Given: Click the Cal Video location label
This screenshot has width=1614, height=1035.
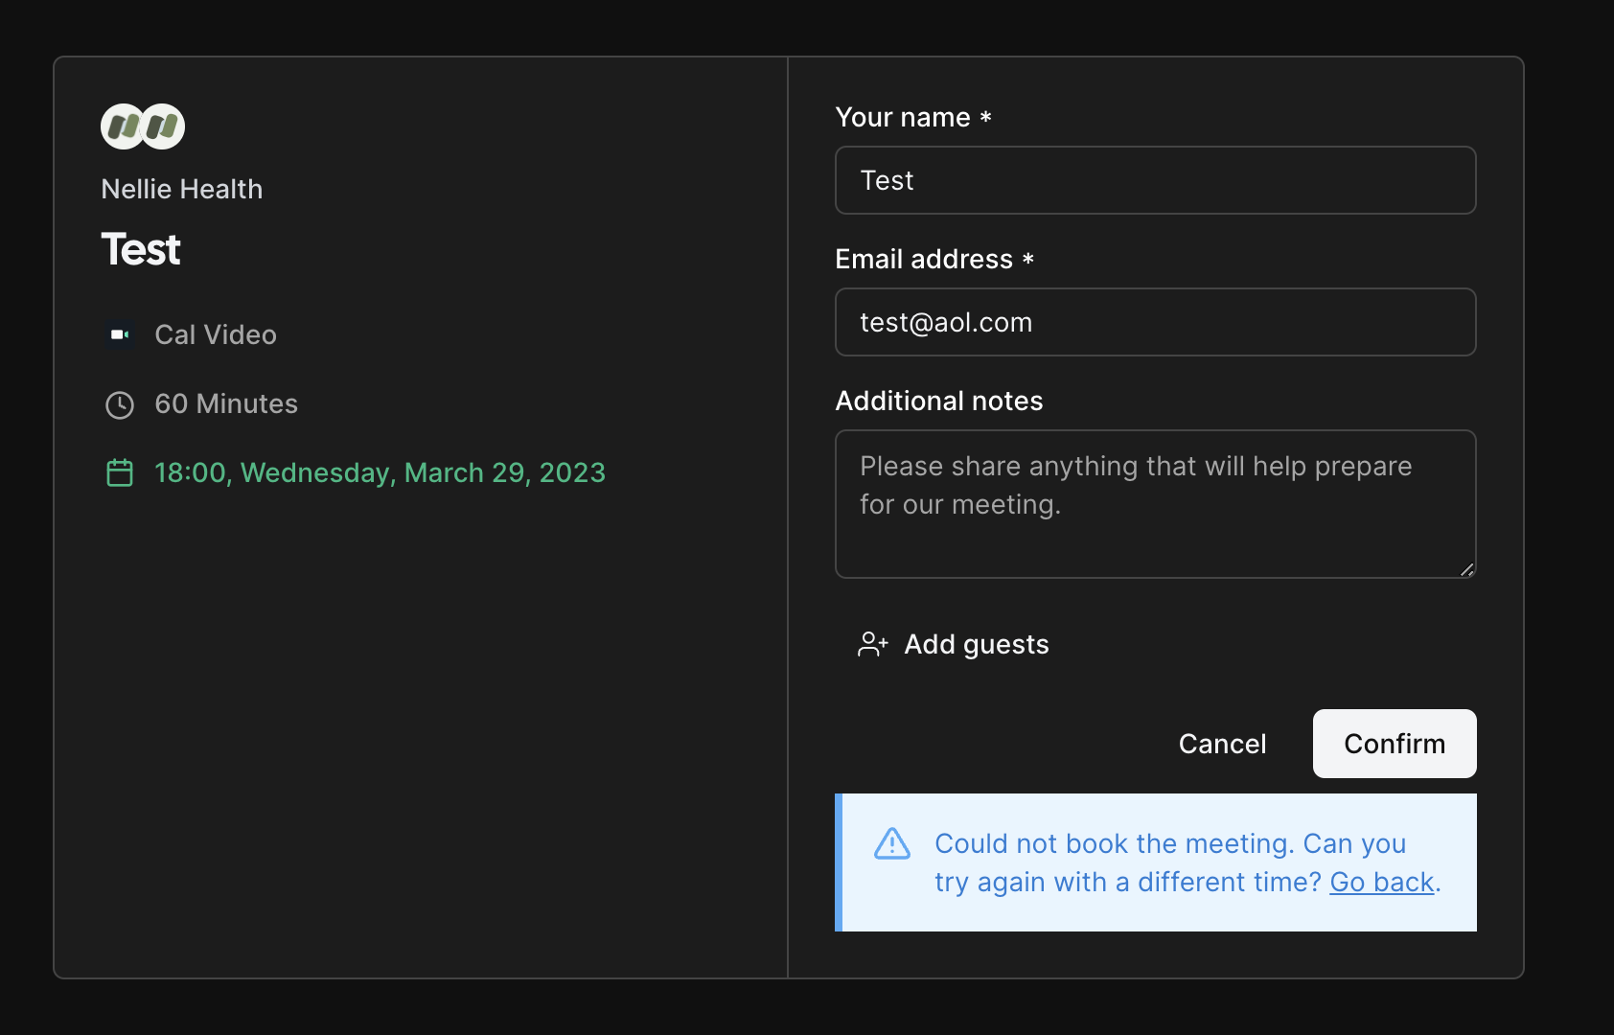Looking at the screenshot, I should [x=215, y=334].
